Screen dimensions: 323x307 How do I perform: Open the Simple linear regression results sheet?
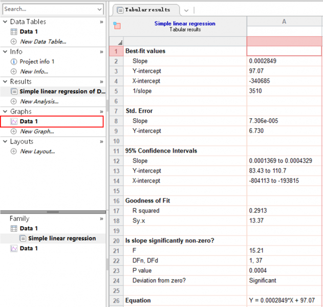click(x=61, y=92)
